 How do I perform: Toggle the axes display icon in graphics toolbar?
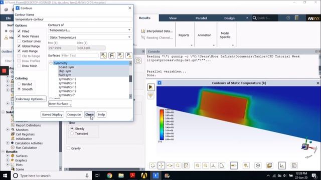coord(282,165)
